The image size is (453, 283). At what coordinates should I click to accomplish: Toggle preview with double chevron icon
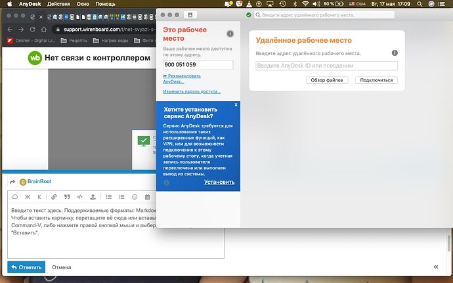(436, 267)
